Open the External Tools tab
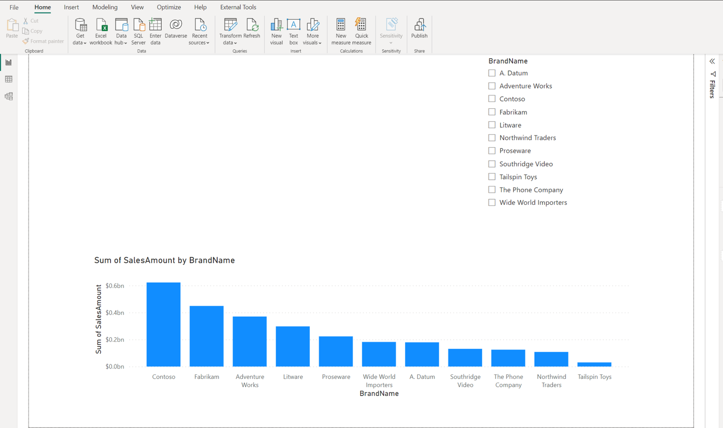This screenshot has height=428, width=723. click(238, 7)
